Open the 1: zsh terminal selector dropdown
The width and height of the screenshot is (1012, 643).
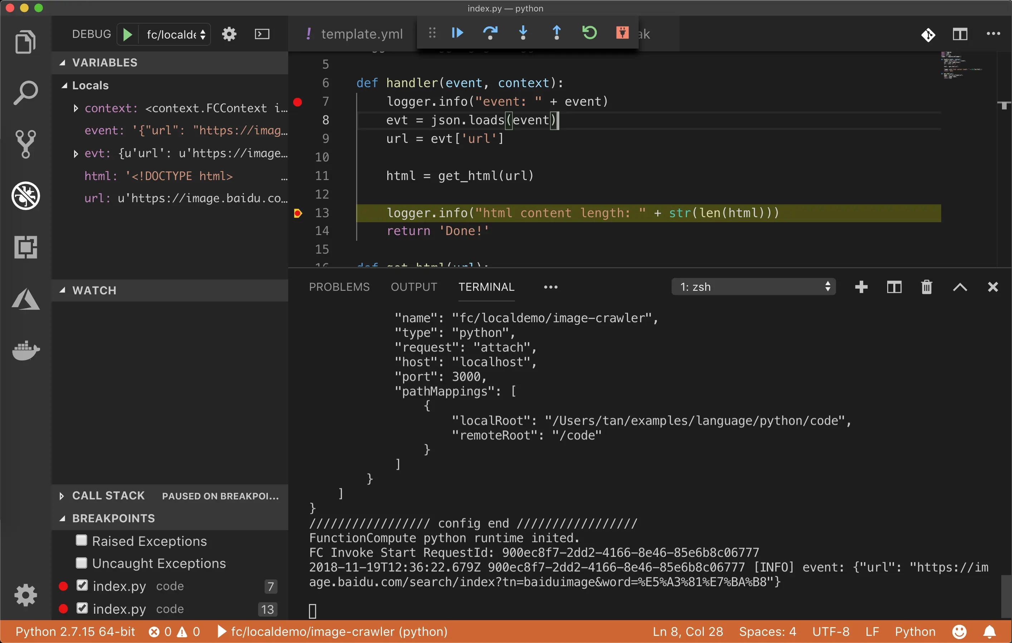click(753, 287)
